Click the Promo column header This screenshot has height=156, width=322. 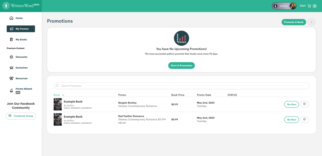tap(122, 95)
